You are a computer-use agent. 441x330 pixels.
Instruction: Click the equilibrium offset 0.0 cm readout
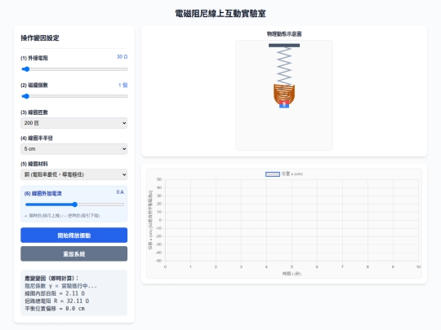click(55, 309)
